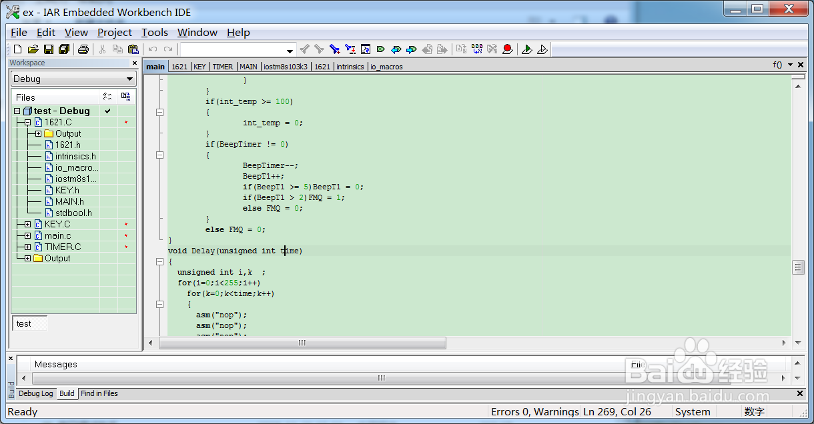Expand Output folder nested under 1621.C
814x424 pixels.
(x=38, y=134)
